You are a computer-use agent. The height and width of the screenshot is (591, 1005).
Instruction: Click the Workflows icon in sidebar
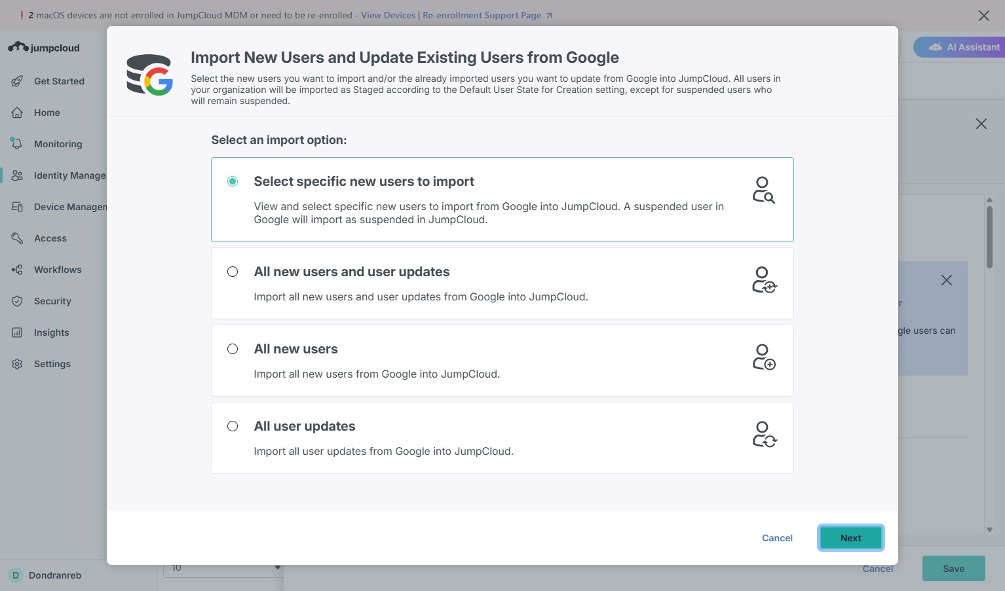17,270
